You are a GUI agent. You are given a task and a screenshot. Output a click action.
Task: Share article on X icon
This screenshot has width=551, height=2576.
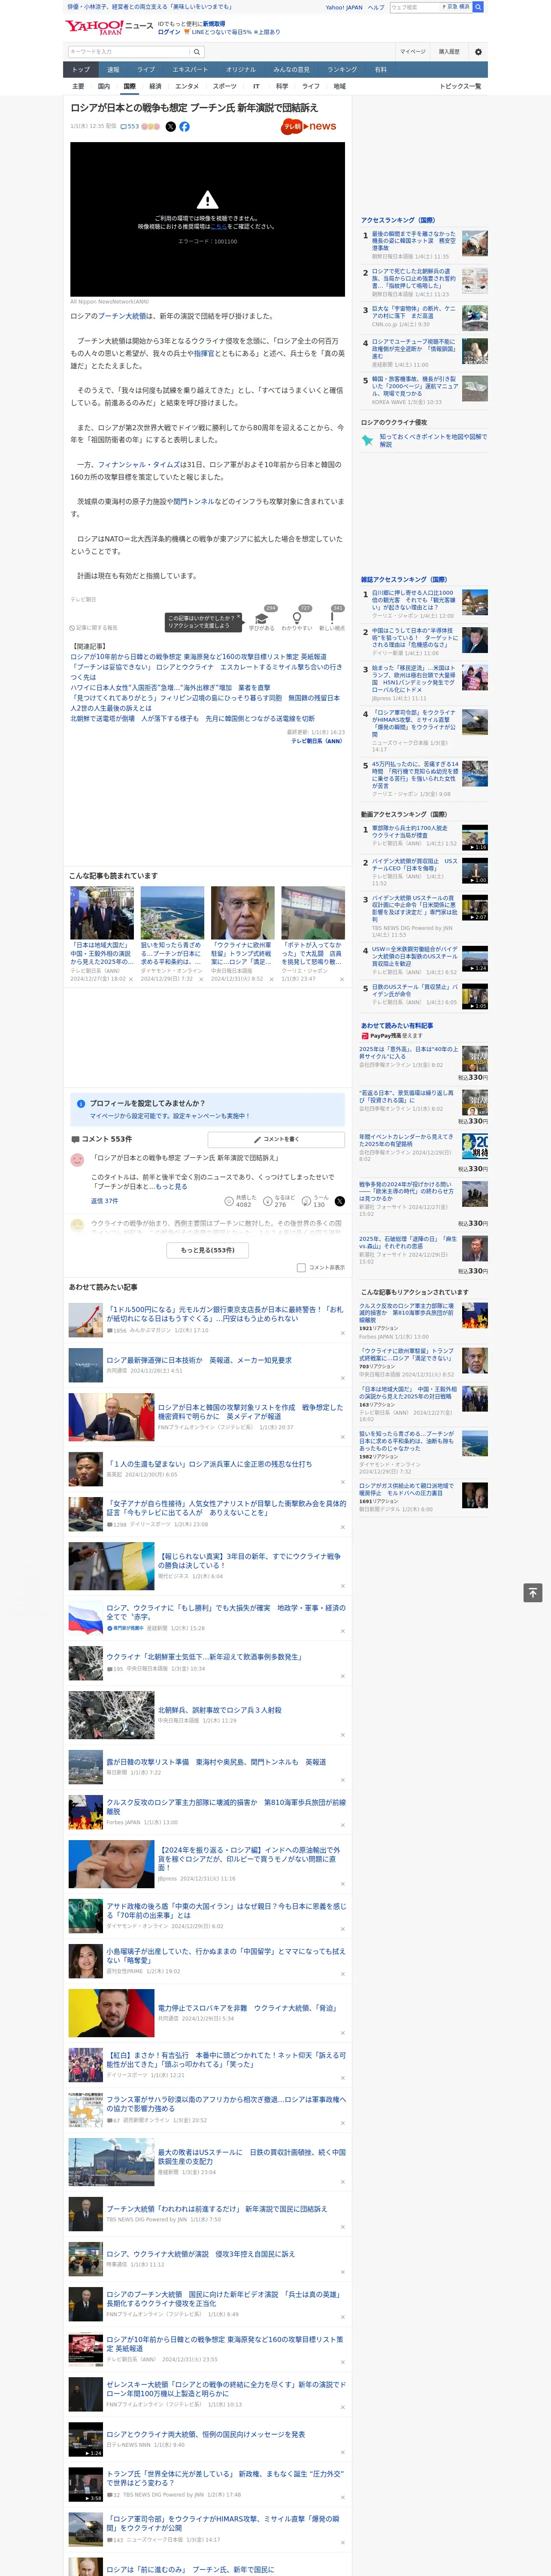click(170, 127)
